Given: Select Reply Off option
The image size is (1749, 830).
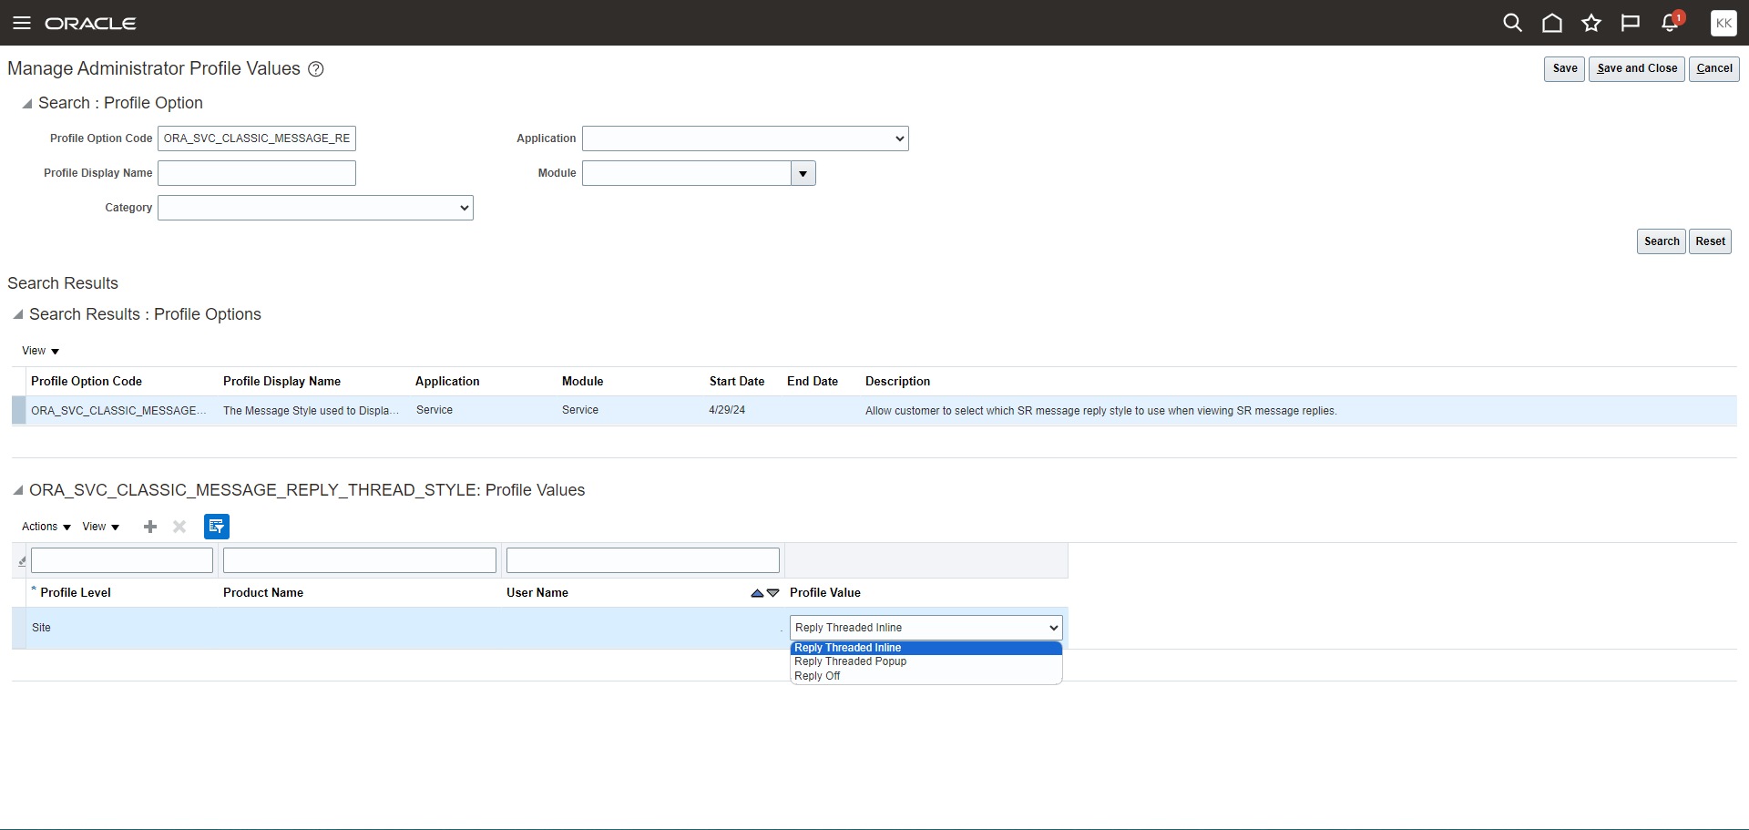Looking at the screenshot, I should click(926, 676).
